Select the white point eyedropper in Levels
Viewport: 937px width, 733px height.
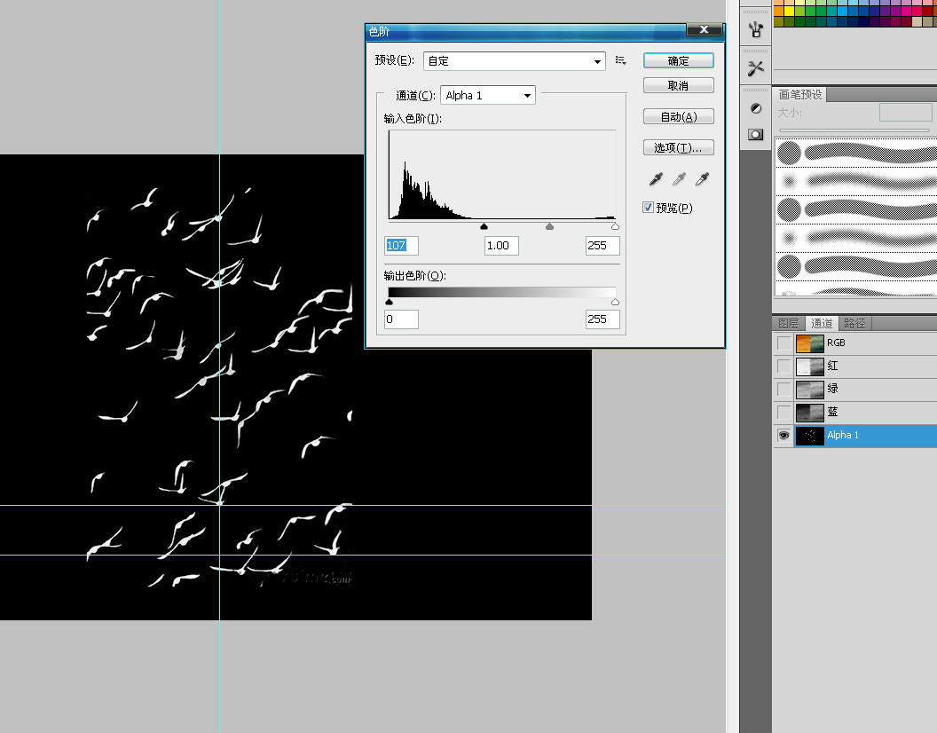702,178
